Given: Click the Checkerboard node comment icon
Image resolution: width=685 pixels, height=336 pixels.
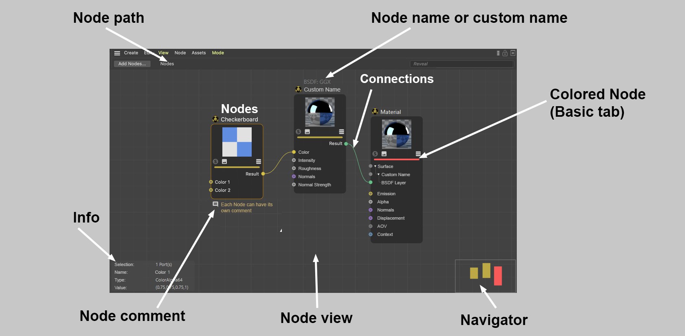Looking at the screenshot, I should point(215,204).
